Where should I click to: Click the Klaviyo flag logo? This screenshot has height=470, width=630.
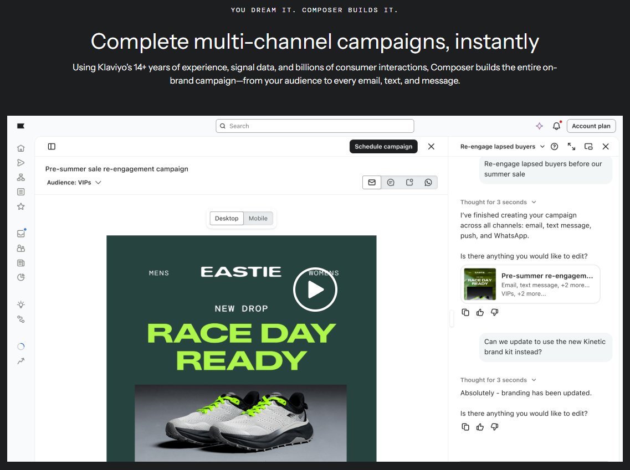point(21,126)
